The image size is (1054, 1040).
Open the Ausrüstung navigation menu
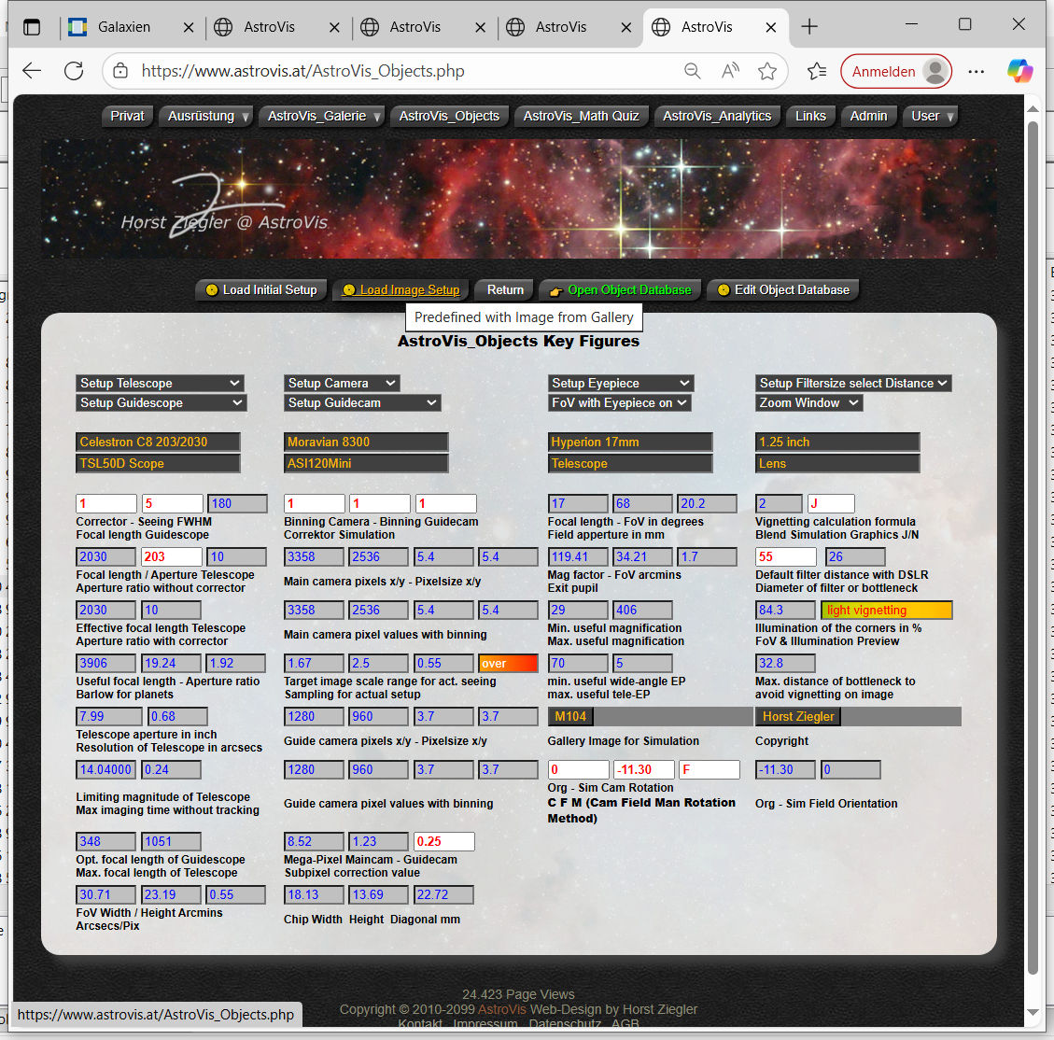tap(208, 116)
